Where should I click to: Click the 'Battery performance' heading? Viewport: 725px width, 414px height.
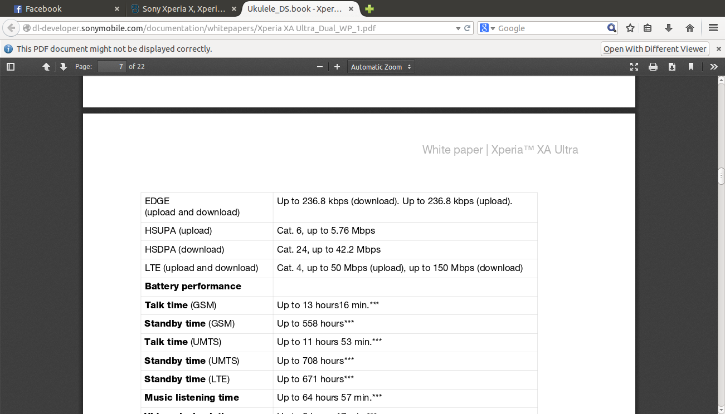pyautogui.click(x=193, y=286)
